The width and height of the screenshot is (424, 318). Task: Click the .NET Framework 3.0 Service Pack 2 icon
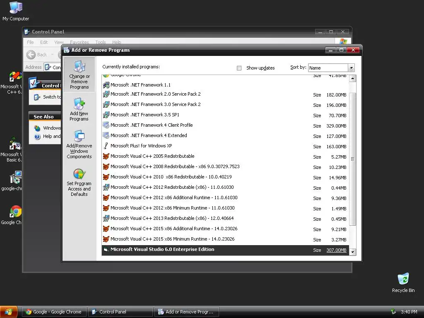tap(106, 104)
